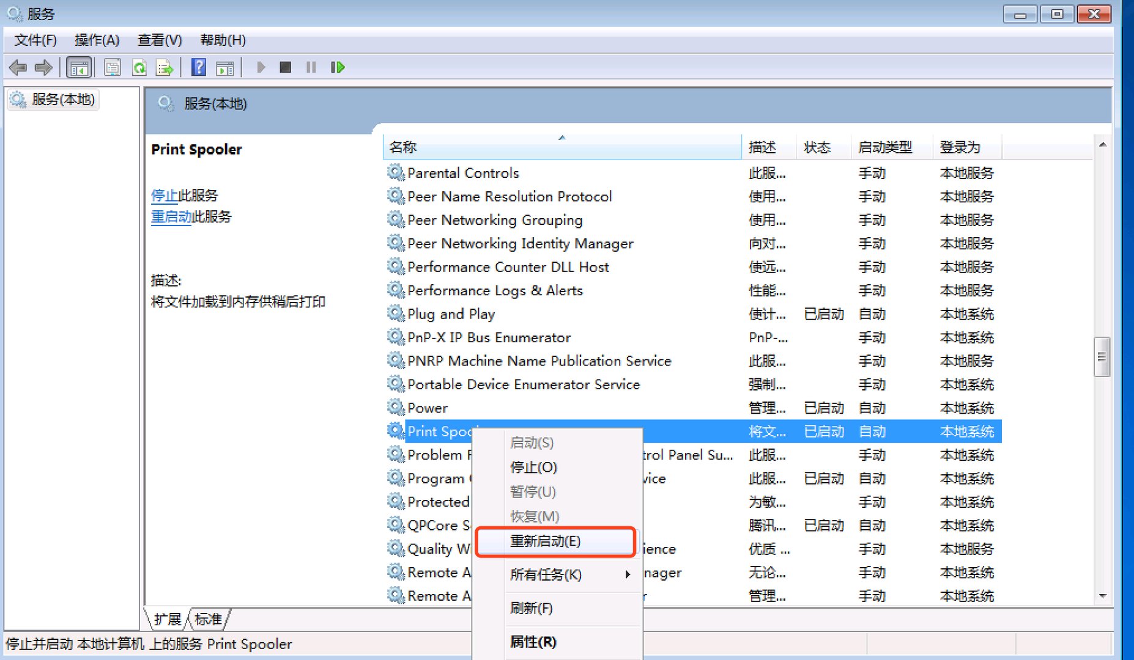This screenshot has width=1134, height=660.
Task: Open the 查看(V) menu
Action: coord(160,40)
